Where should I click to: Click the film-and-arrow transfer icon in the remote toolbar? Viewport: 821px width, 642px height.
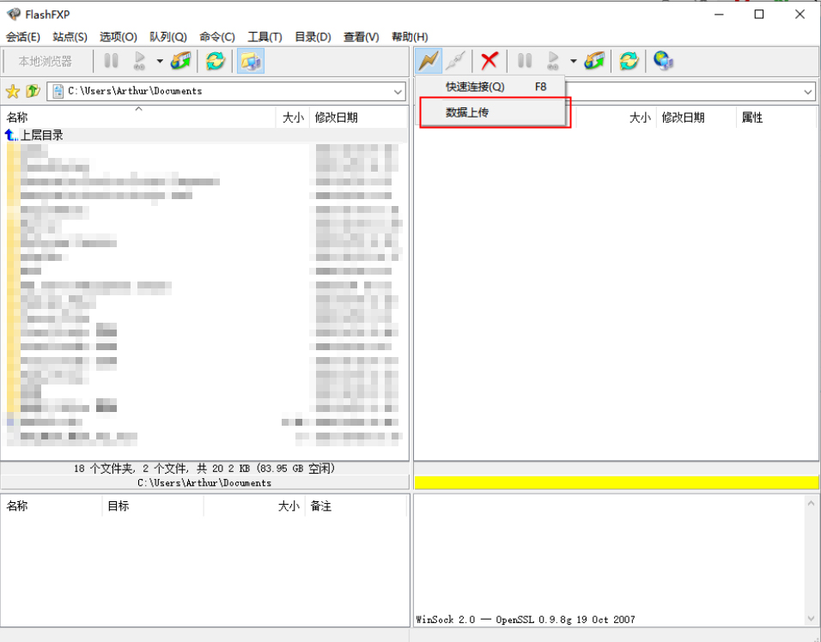594,61
